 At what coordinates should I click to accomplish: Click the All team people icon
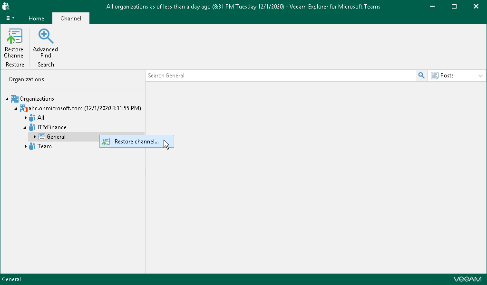coord(32,118)
